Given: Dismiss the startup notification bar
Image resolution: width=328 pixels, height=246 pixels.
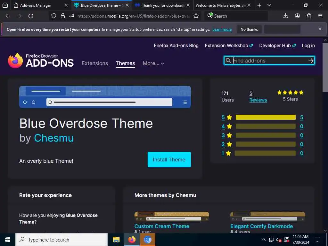Looking at the screenshot, I should click(320, 29).
